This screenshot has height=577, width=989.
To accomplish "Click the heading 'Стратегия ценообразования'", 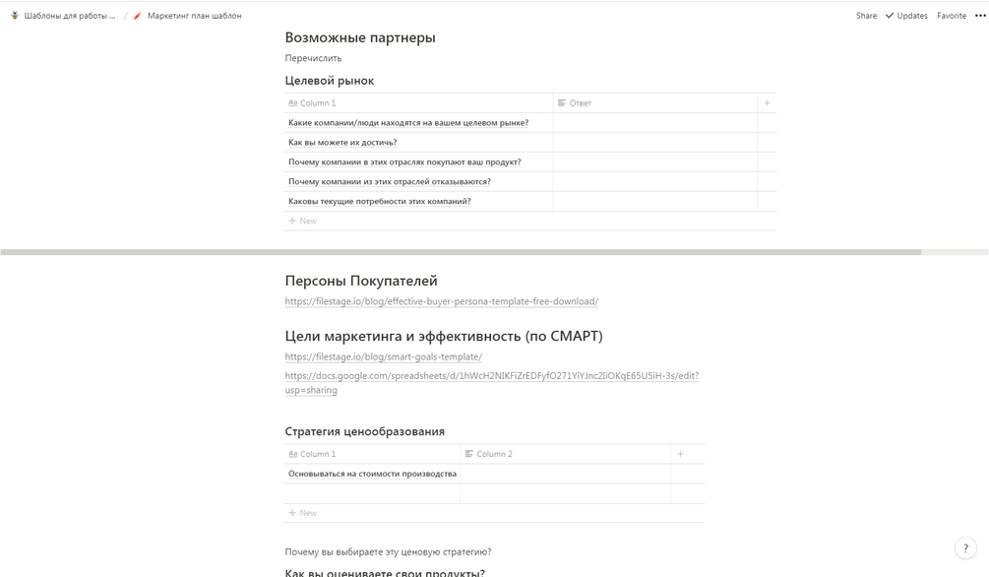I will [x=364, y=432].
